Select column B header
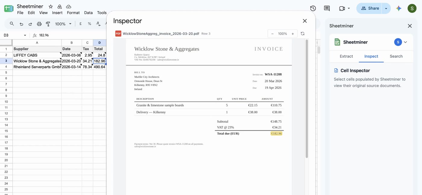The height and width of the screenshot is (195, 422). 71,43
